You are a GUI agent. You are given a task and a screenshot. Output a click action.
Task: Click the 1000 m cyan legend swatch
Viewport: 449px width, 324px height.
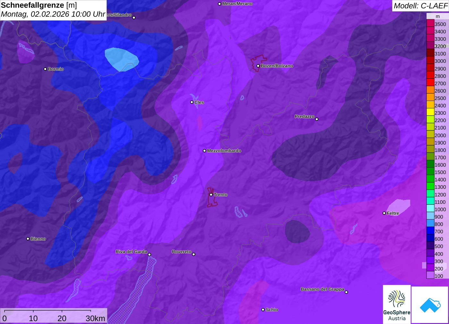point(430,209)
